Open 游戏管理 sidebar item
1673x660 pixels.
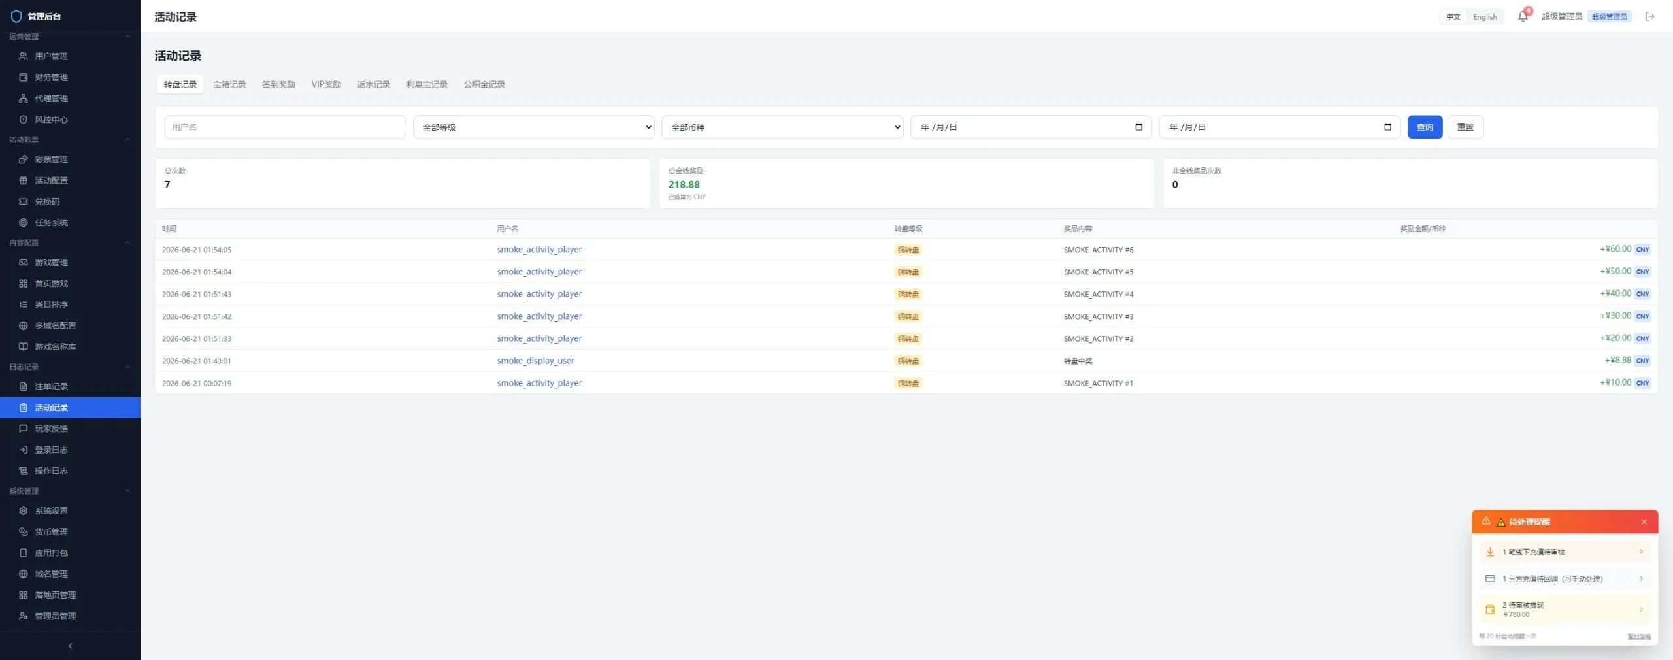click(x=70, y=262)
